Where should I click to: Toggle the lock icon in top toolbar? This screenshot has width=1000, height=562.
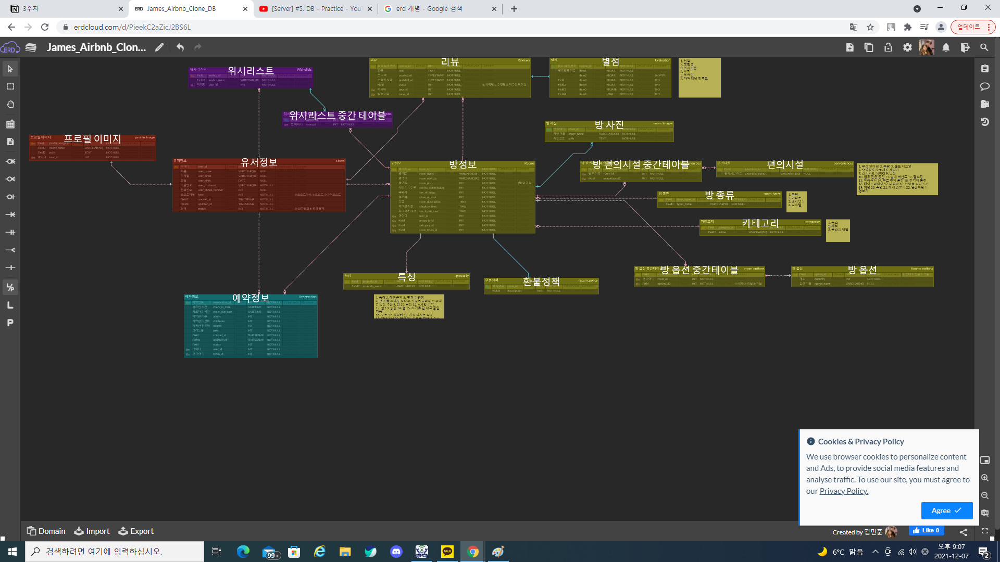(x=888, y=47)
